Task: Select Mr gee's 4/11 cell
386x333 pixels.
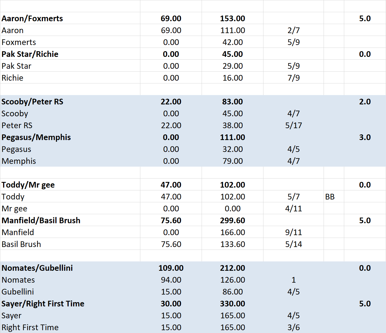Action: [293, 209]
